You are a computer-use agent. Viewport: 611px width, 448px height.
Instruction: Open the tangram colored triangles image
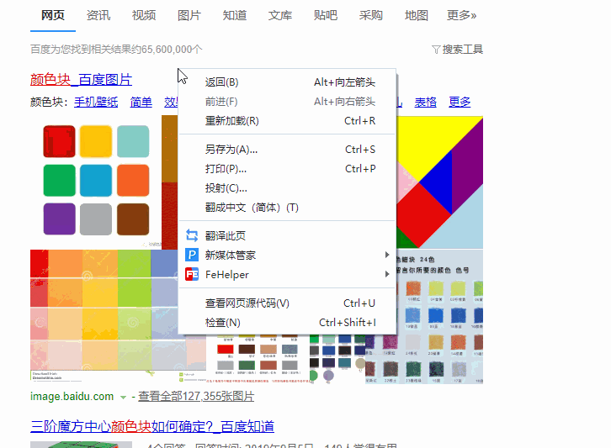tap(440, 182)
